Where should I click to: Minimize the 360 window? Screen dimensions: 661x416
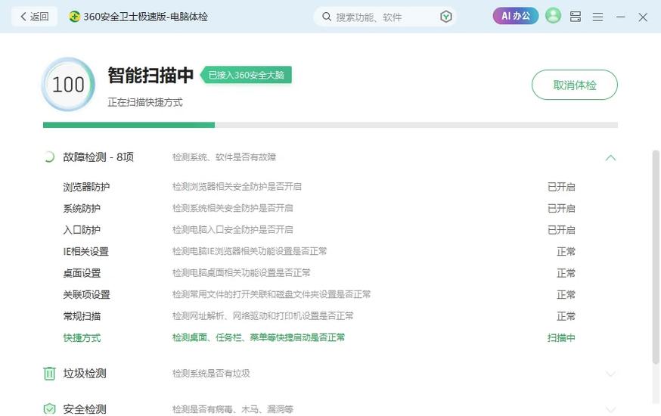620,17
